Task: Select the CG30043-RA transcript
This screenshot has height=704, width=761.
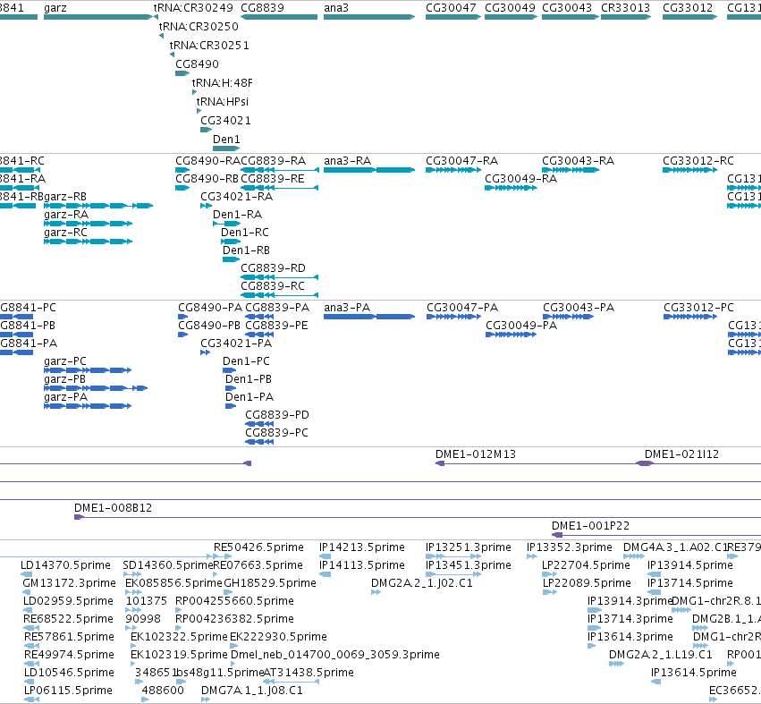Action: [x=571, y=170]
